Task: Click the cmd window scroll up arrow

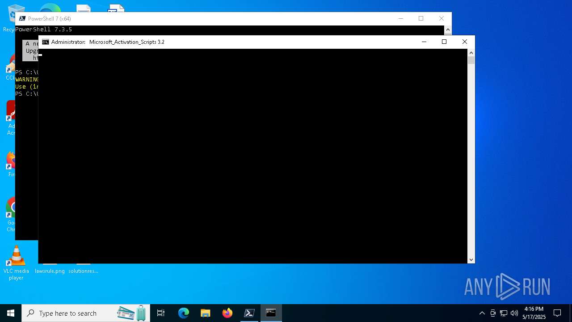Action: pyautogui.click(x=471, y=52)
